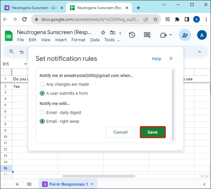Open the video meeting dropdown arrow
The height and width of the screenshot is (189, 211).
(171, 35)
